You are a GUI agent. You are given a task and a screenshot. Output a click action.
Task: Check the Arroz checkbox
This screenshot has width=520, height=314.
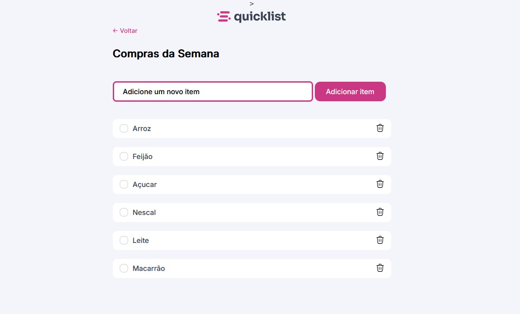pyautogui.click(x=124, y=128)
